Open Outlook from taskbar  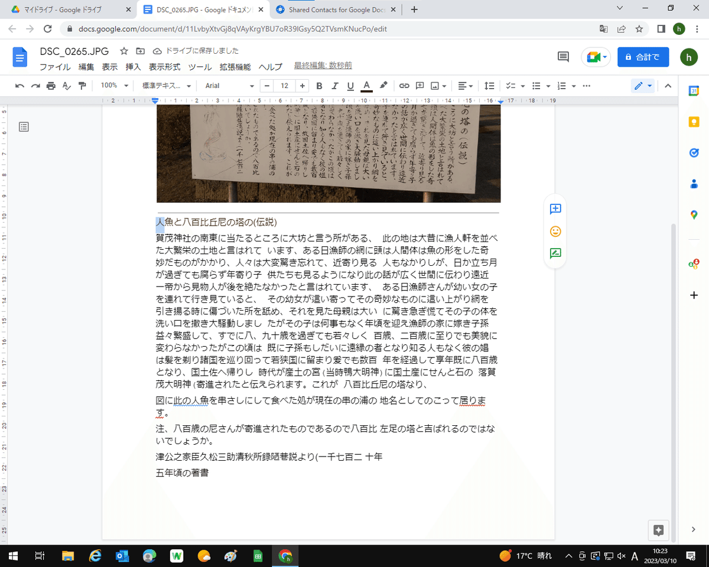click(x=122, y=556)
